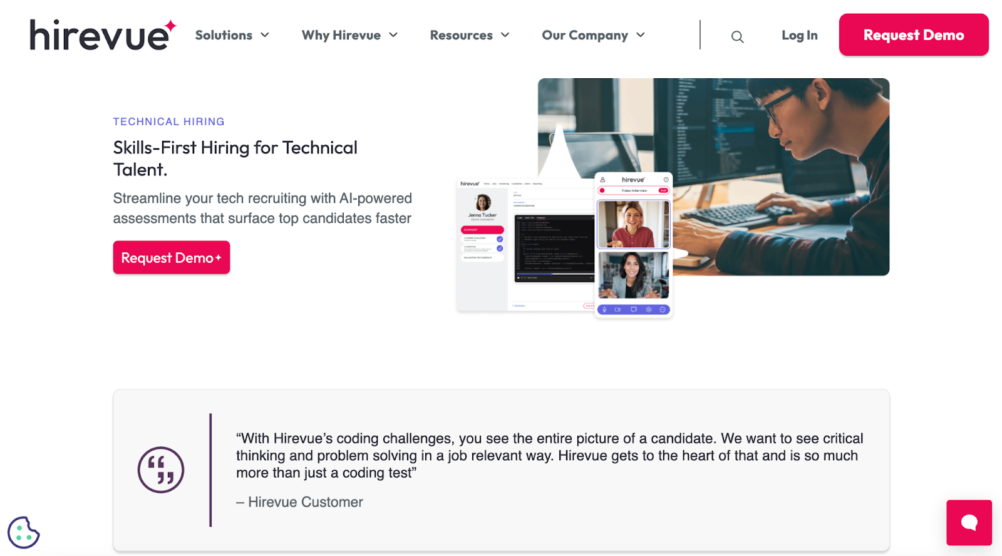Click the Request Demo button in the hero
This screenshot has width=1002, height=556.
[171, 257]
